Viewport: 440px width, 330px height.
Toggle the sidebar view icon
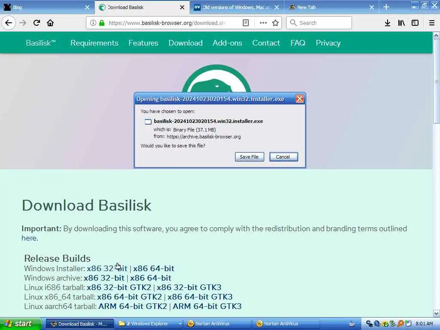[415, 23]
